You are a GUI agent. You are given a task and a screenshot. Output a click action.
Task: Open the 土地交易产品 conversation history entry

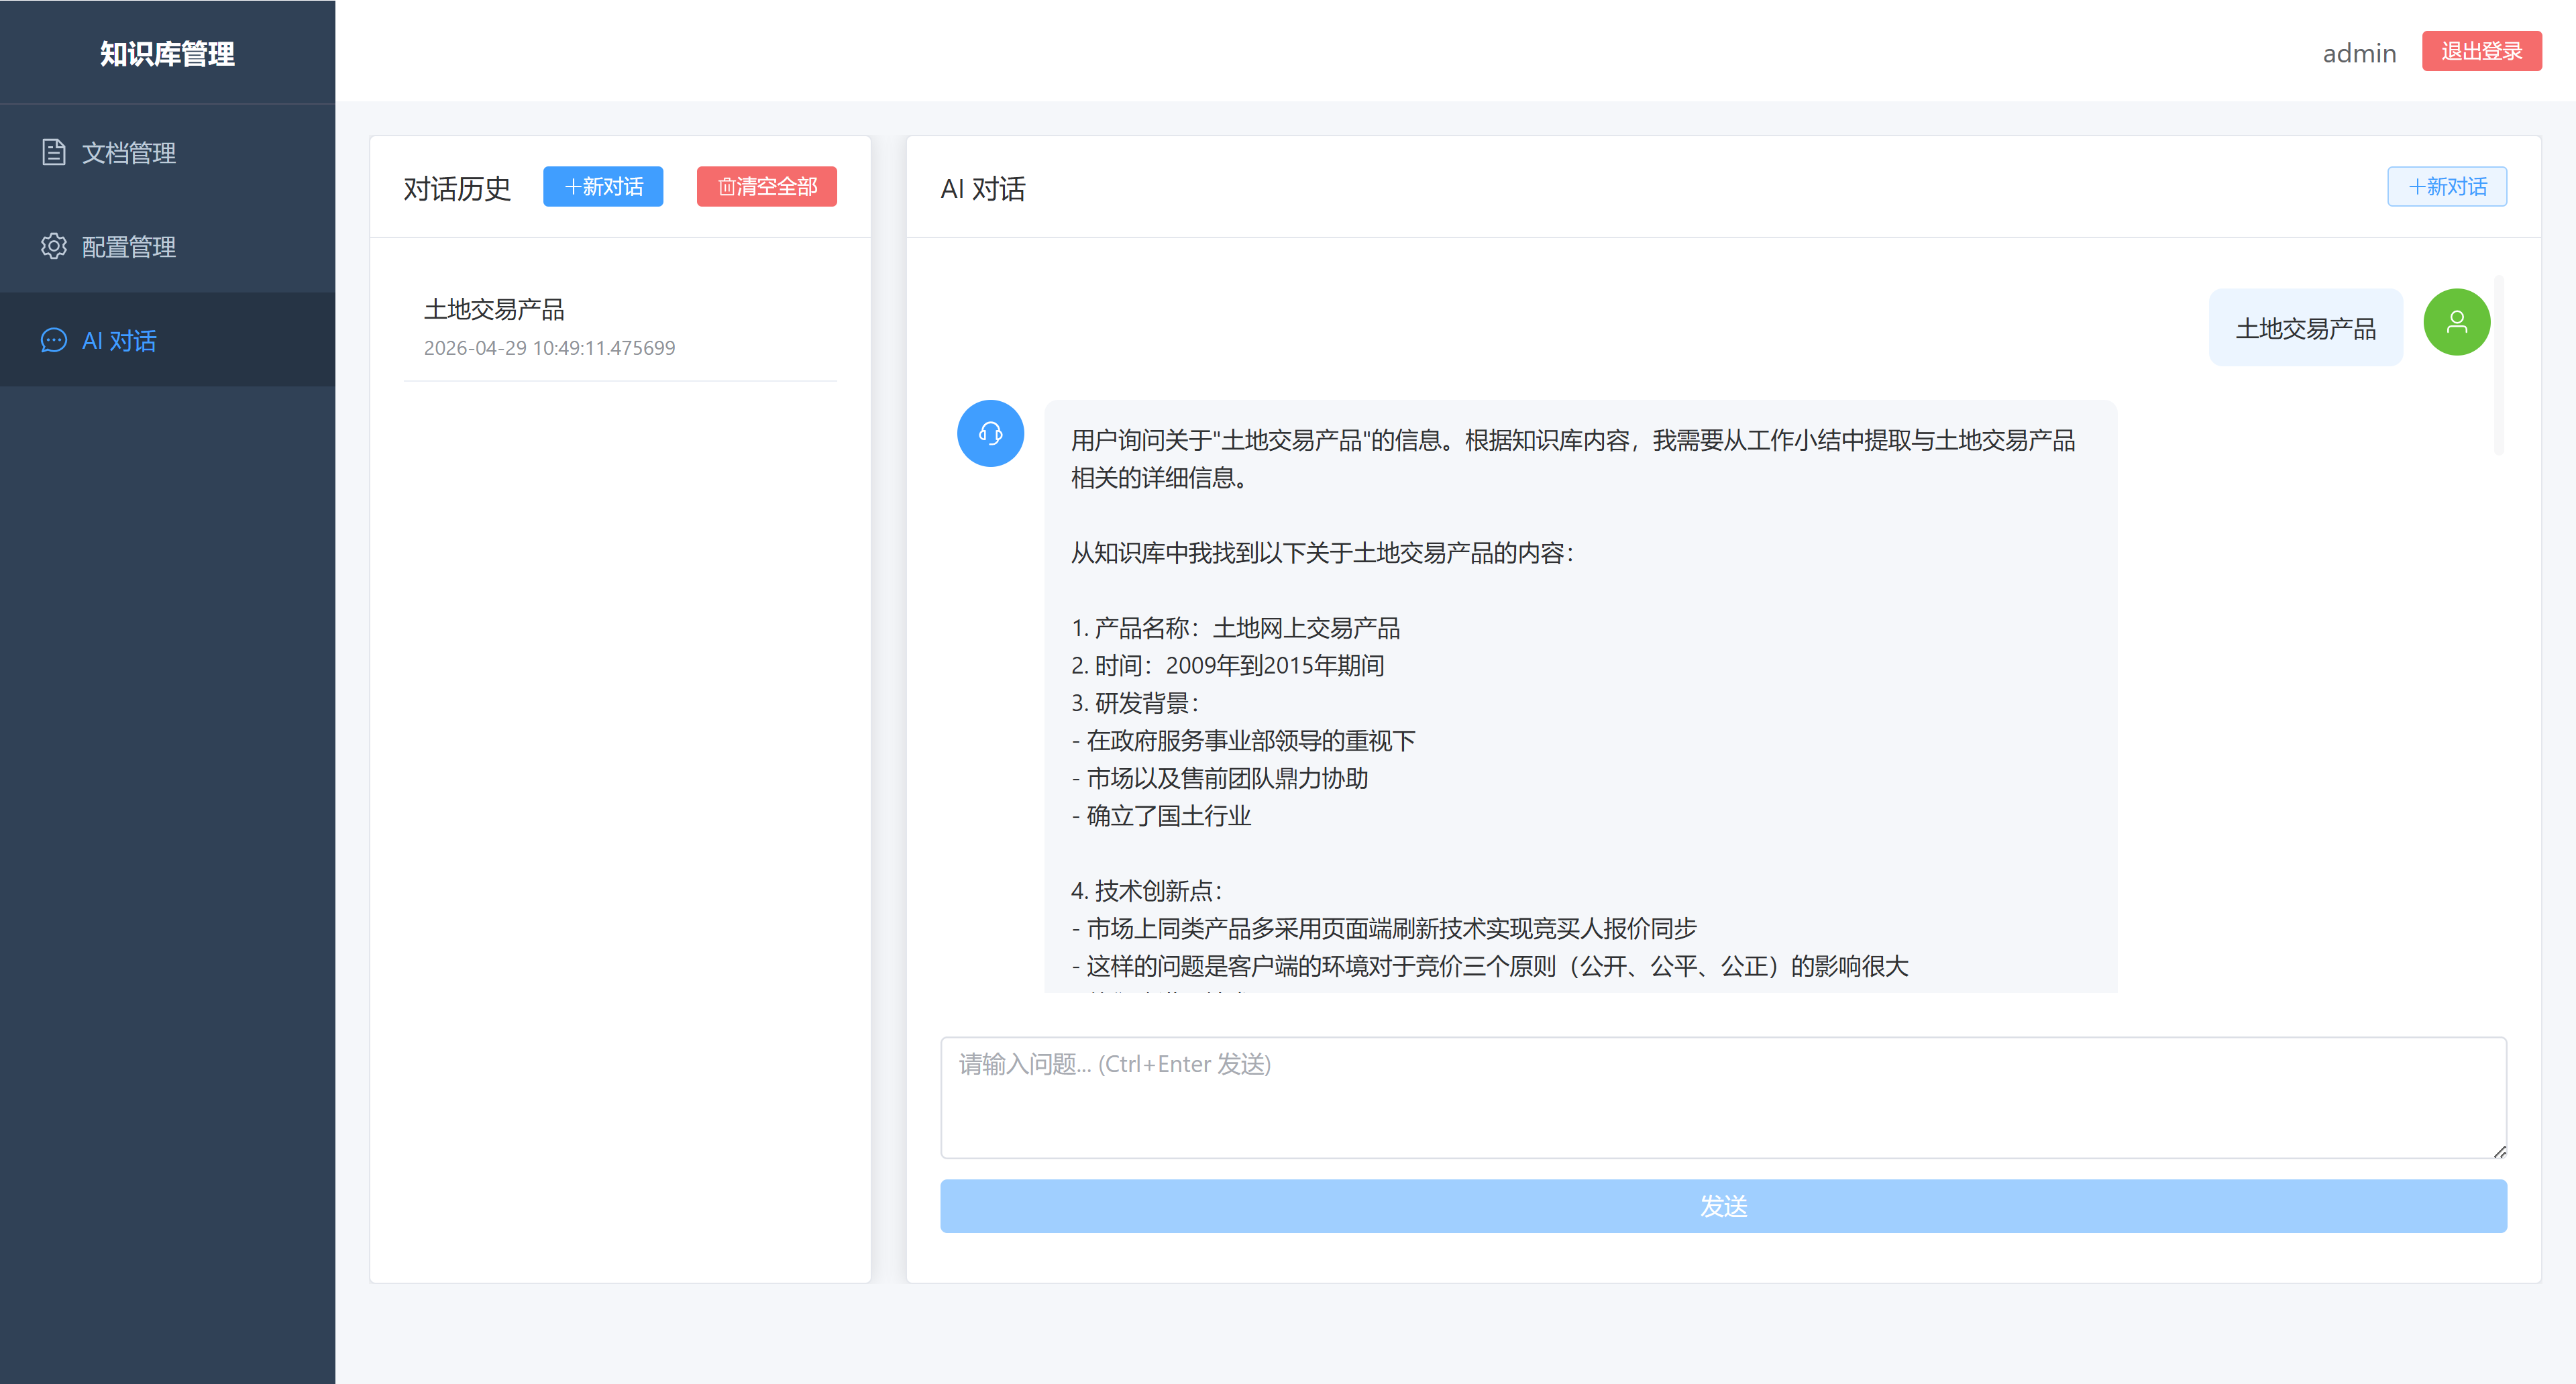[x=620, y=327]
